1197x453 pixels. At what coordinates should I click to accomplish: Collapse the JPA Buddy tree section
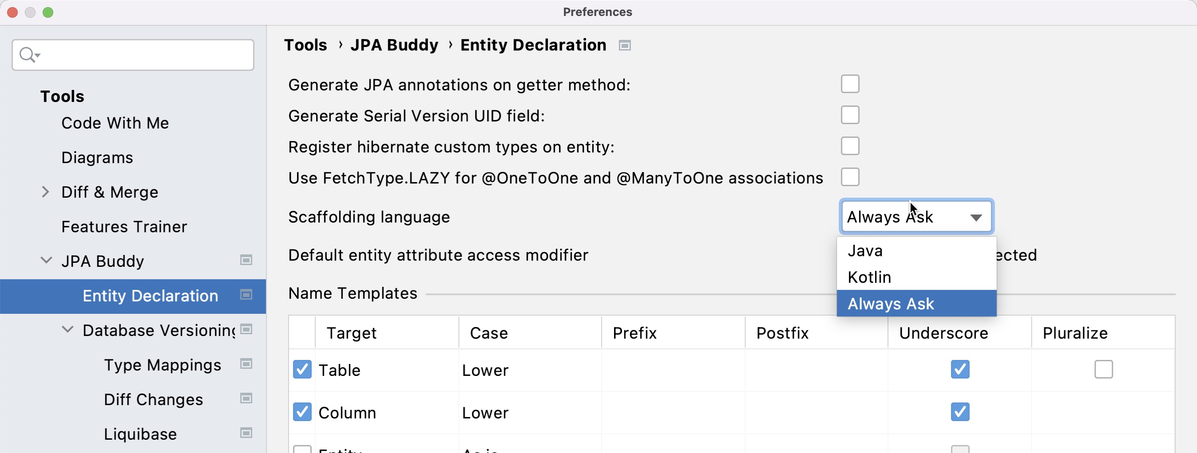[46, 261]
